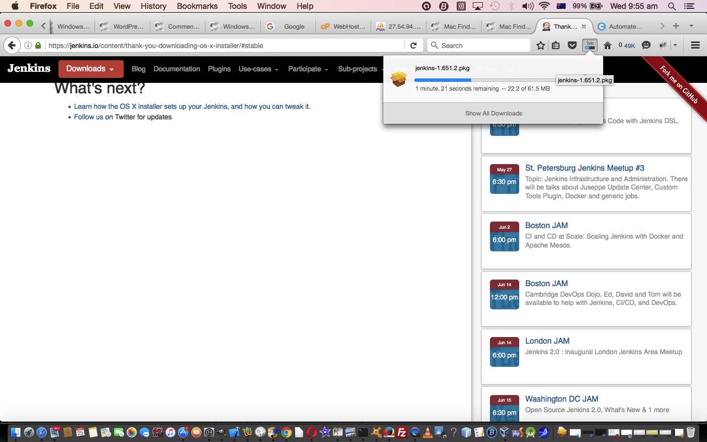Expand the Participate dropdown menu
Image resolution: width=707 pixels, height=442 pixels.
pyautogui.click(x=308, y=69)
